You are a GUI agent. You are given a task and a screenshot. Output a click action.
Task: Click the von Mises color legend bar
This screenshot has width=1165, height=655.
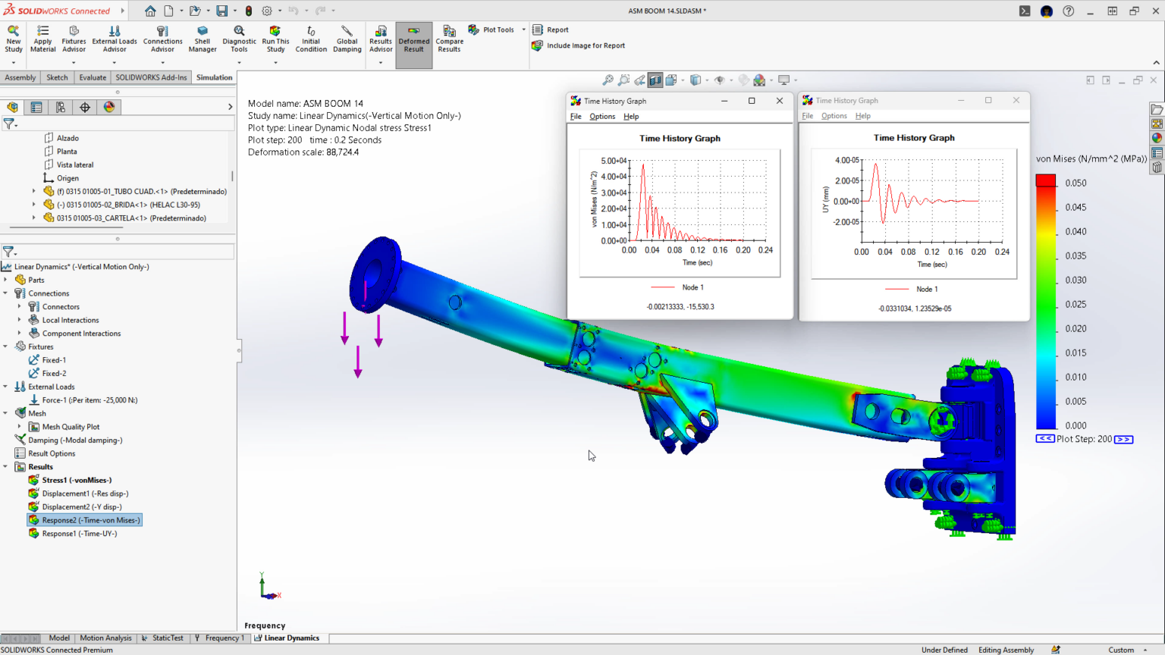click(x=1046, y=303)
